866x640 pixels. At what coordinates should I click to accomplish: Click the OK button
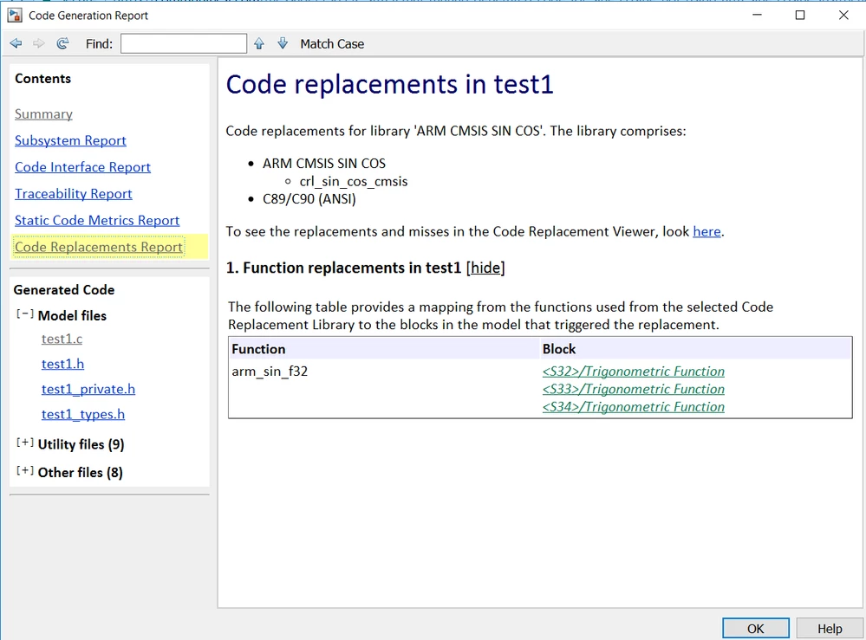click(x=756, y=629)
